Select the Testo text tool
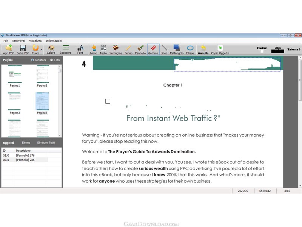 pos(103,50)
